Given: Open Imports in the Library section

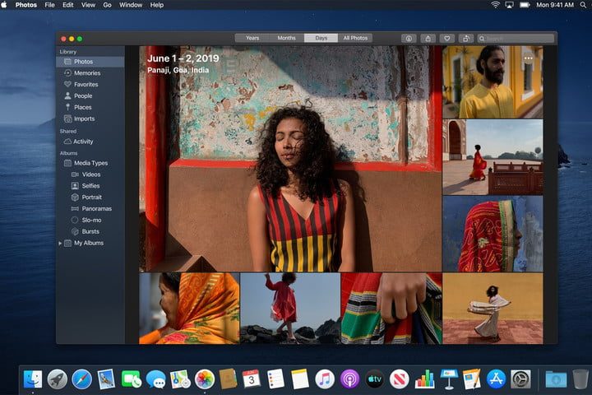Looking at the screenshot, I should tap(84, 119).
